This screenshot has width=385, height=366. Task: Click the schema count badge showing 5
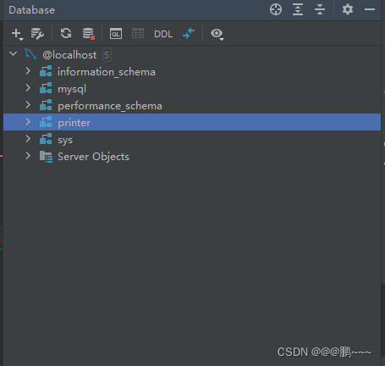[107, 55]
